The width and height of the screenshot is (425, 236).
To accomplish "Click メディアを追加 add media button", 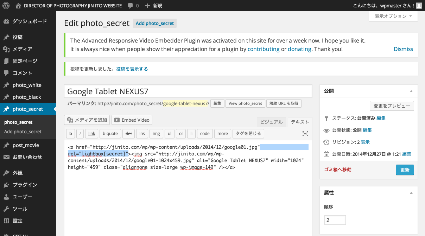I will tap(87, 120).
